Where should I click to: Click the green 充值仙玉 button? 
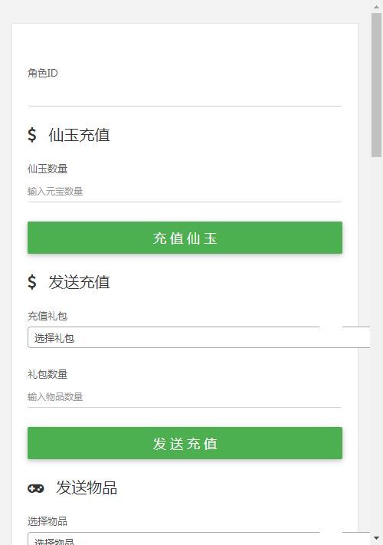click(x=185, y=238)
